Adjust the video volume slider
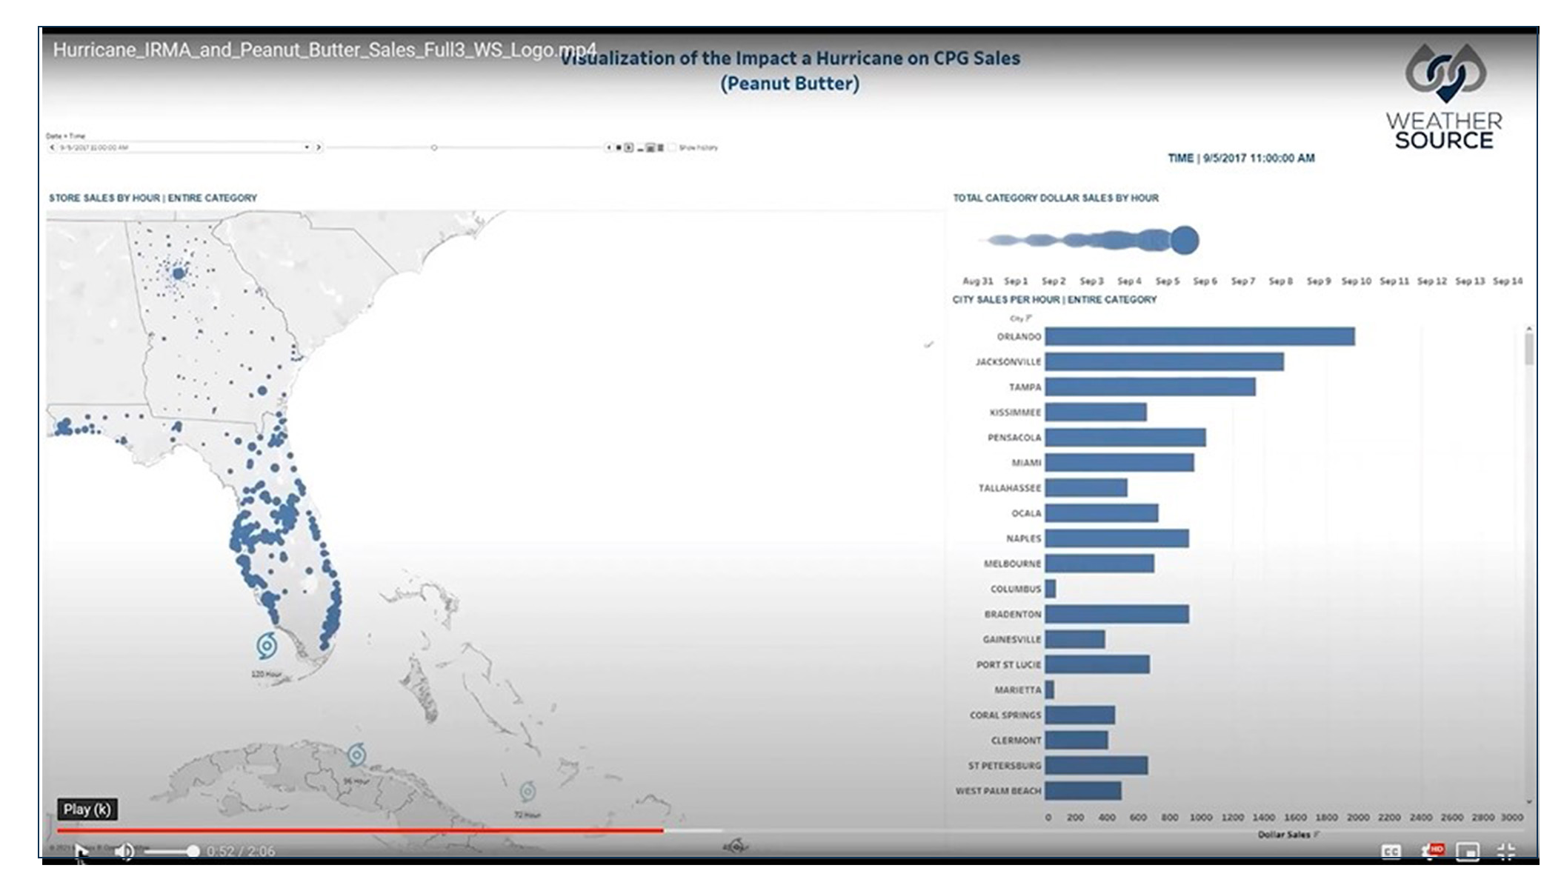Viewport: 1564px width, 888px height. (x=172, y=851)
